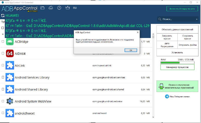Open Менеджер процессов
This screenshot has height=123, width=201.
177,67
